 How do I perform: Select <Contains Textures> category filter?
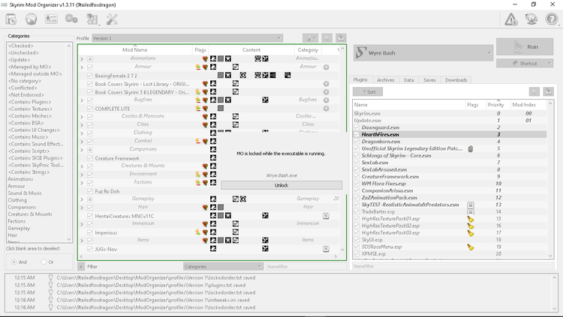pos(30,109)
